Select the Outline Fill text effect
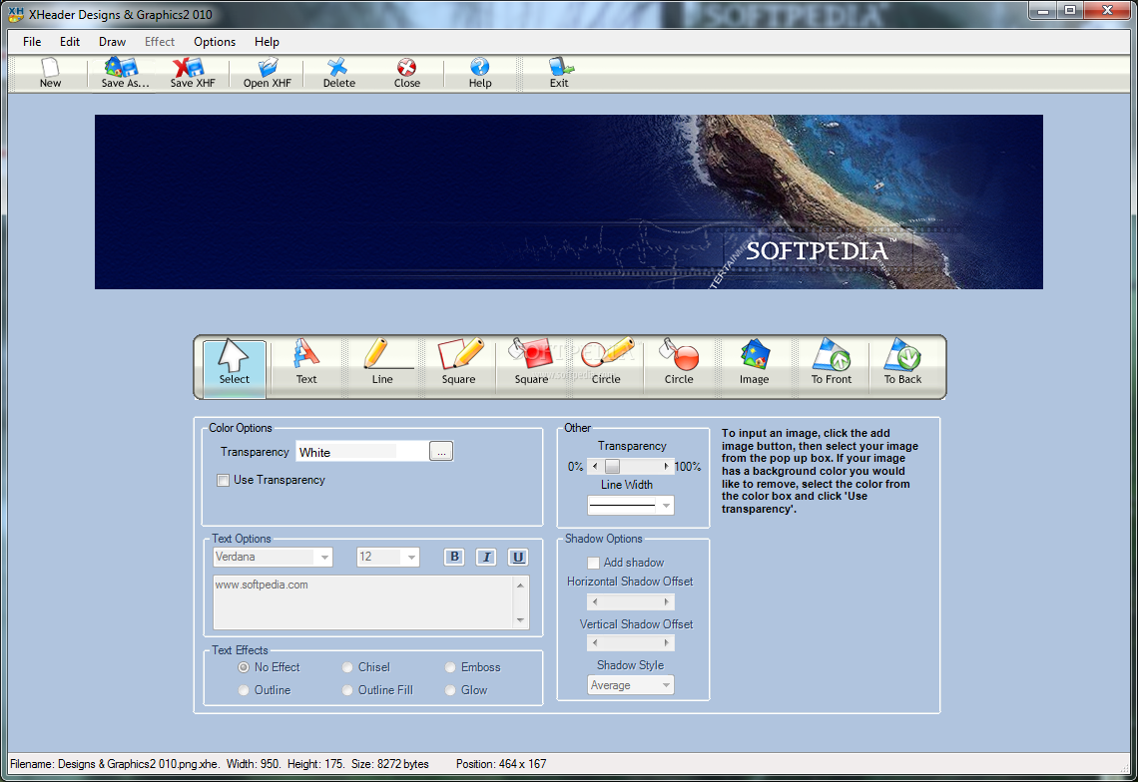This screenshot has width=1138, height=782. 347,690
